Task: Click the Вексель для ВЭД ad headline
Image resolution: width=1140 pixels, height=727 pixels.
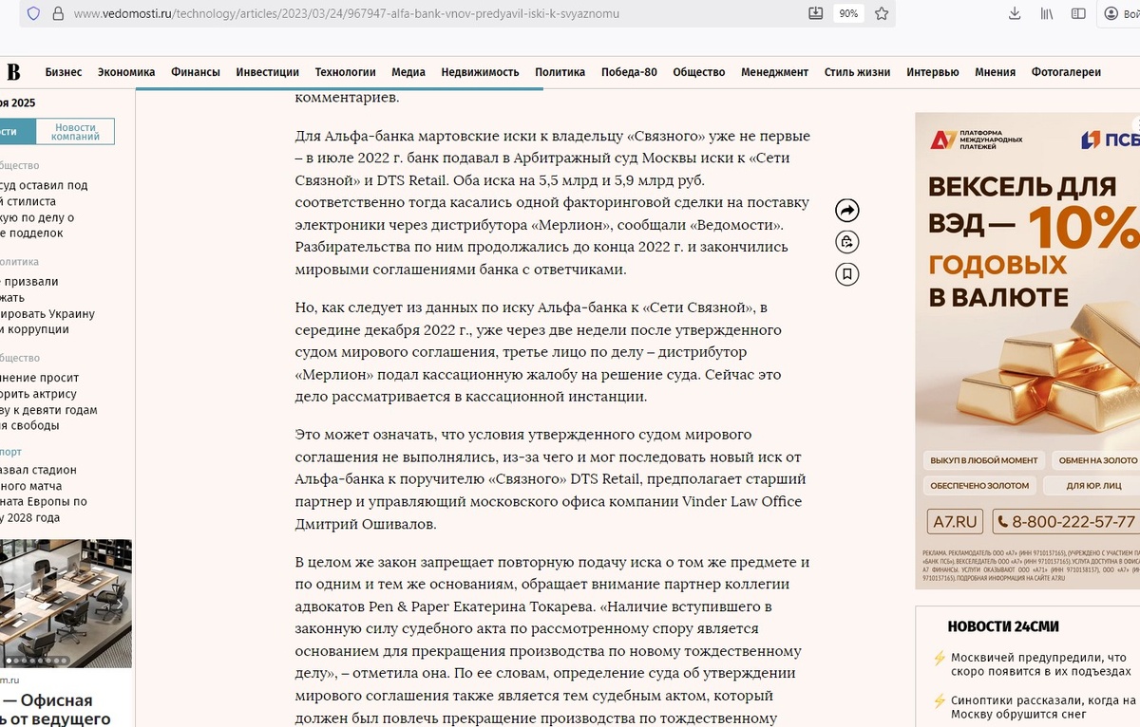Action: click(x=1034, y=241)
